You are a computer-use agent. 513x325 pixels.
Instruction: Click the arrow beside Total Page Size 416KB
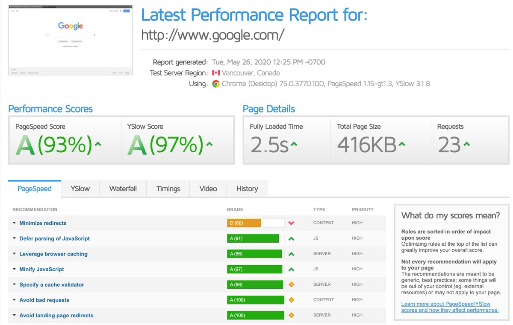pos(401,145)
